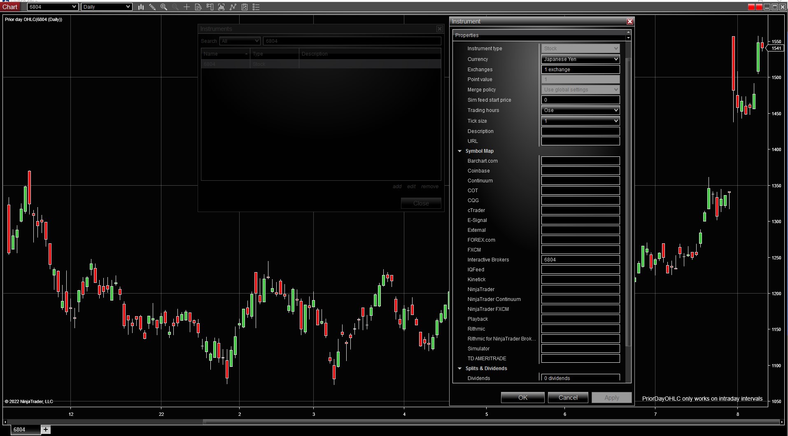Select the 6804 row in Instruments list
Image resolution: width=788 pixels, height=436 pixels.
(x=321, y=64)
